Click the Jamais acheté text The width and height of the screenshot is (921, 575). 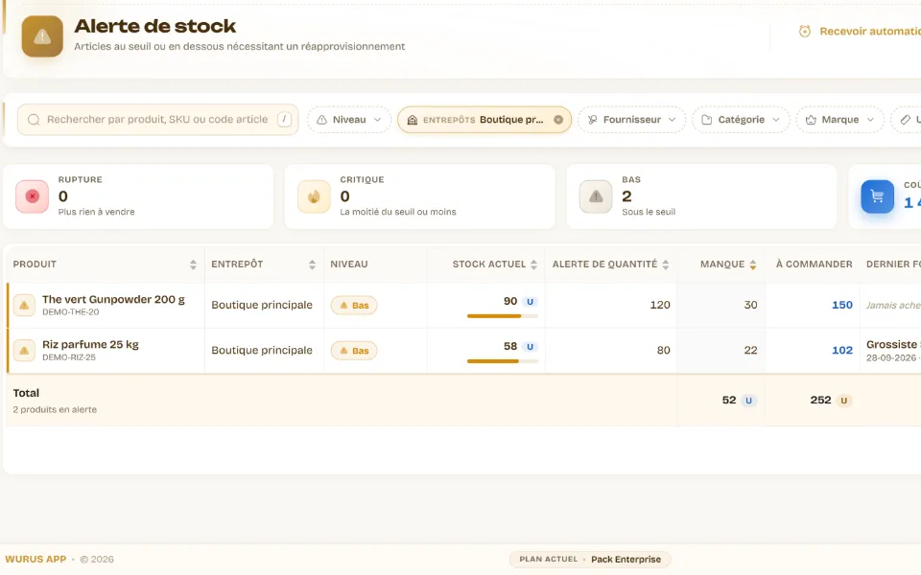pyautogui.click(x=893, y=305)
